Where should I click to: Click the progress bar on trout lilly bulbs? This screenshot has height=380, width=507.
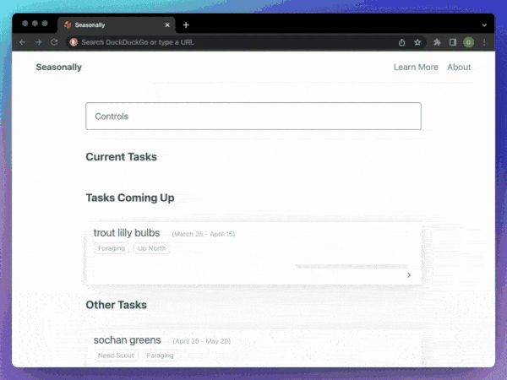pyautogui.click(x=352, y=266)
